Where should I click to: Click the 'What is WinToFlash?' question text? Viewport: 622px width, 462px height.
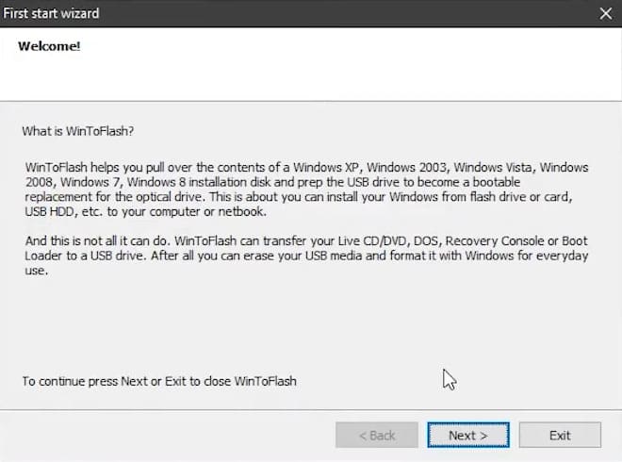pyautogui.click(x=85, y=131)
